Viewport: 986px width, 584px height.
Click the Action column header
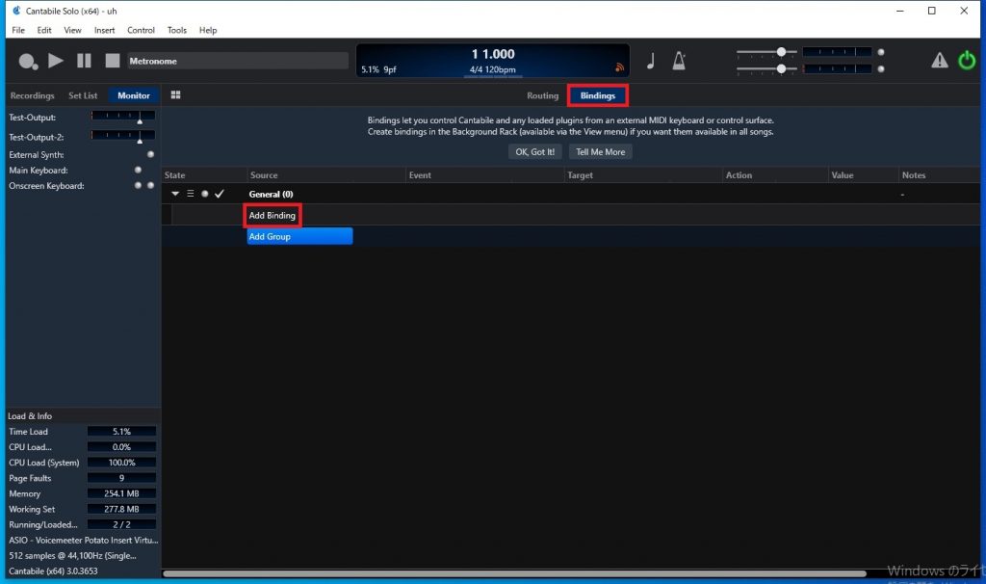[x=739, y=175]
